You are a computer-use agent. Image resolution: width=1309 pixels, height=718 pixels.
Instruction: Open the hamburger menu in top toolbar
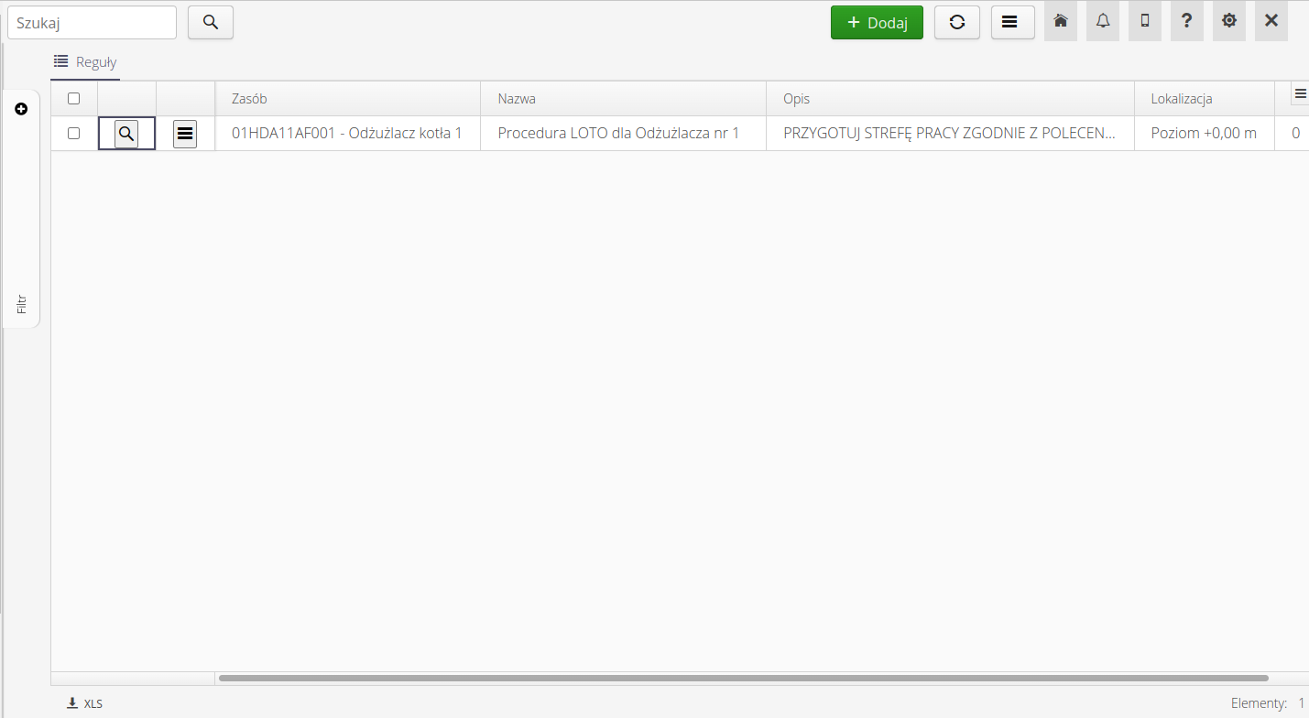(x=1012, y=23)
